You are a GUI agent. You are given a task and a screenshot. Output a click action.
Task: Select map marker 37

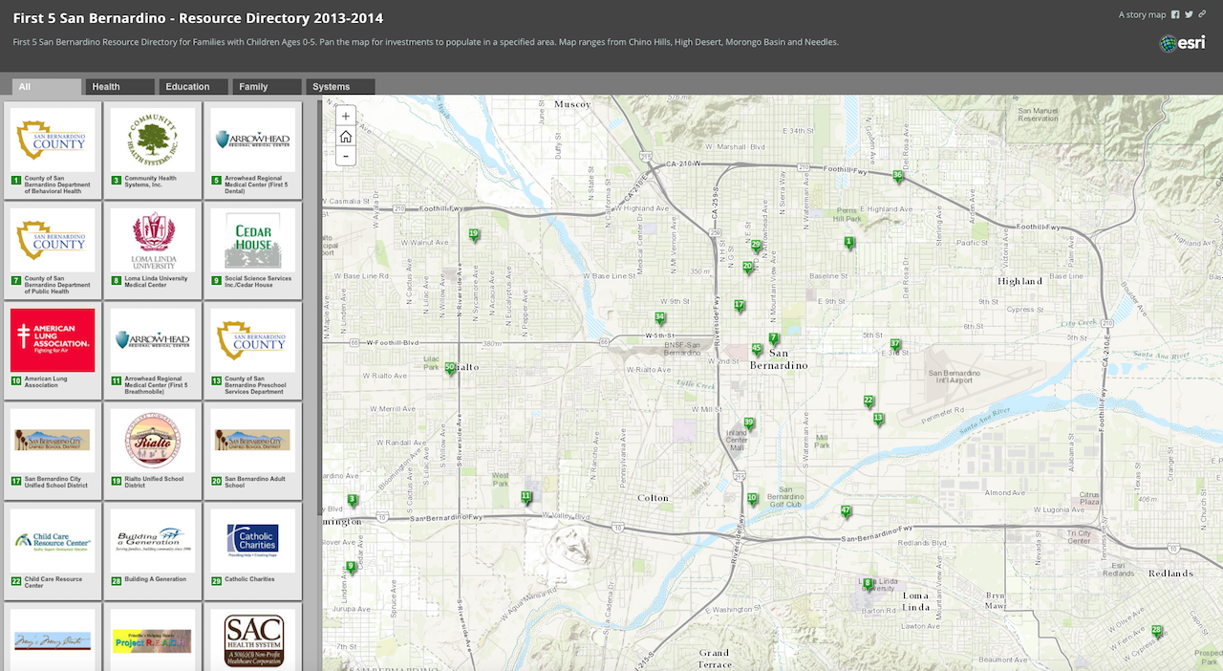tap(895, 345)
